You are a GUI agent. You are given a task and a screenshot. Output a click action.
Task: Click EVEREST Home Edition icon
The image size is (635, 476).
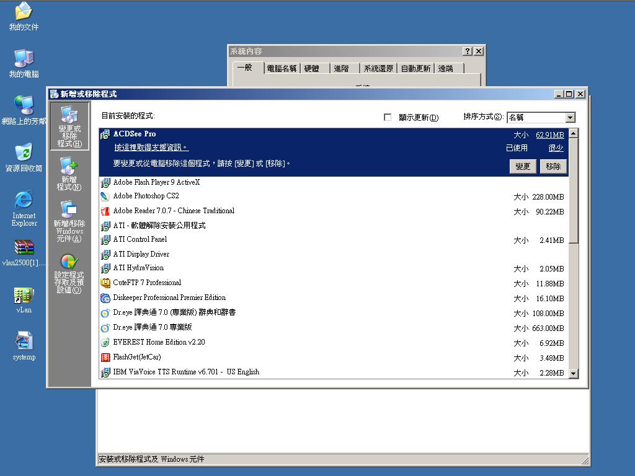pos(105,342)
